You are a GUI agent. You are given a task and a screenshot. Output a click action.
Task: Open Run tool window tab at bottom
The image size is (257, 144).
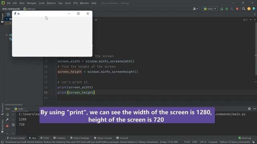point(33,138)
